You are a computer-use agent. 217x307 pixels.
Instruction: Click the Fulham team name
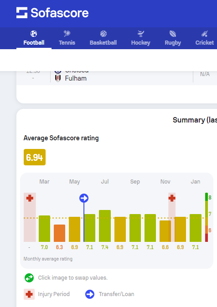pos(76,78)
